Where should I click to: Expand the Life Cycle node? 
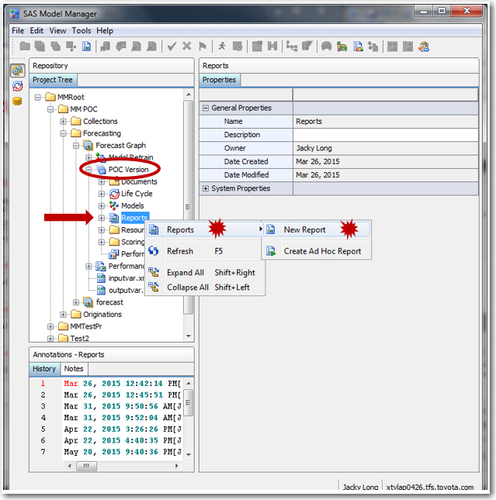coord(102,194)
